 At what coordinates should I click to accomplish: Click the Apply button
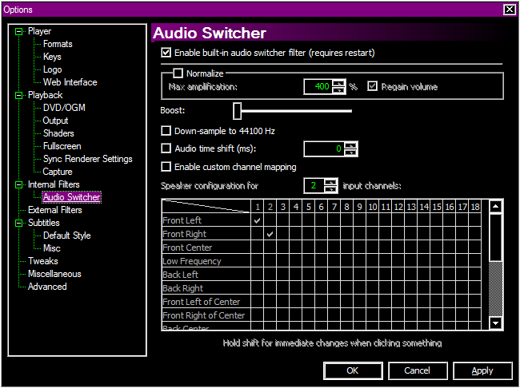pos(482,370)
